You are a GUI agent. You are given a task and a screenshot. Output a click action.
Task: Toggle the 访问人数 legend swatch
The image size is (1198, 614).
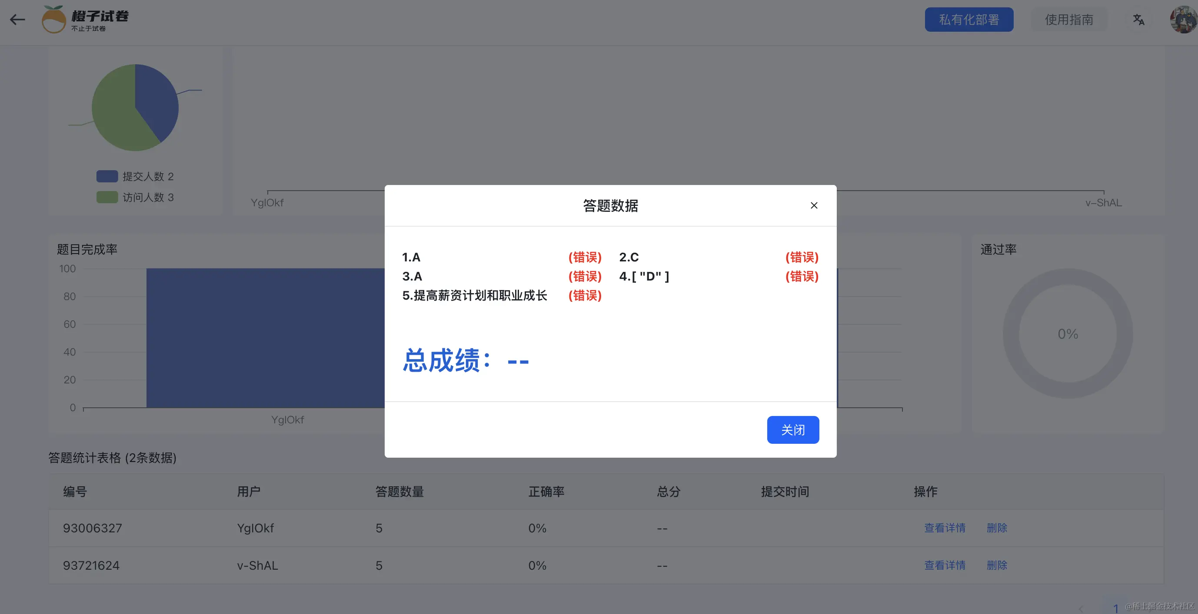(x=107, y=198)
